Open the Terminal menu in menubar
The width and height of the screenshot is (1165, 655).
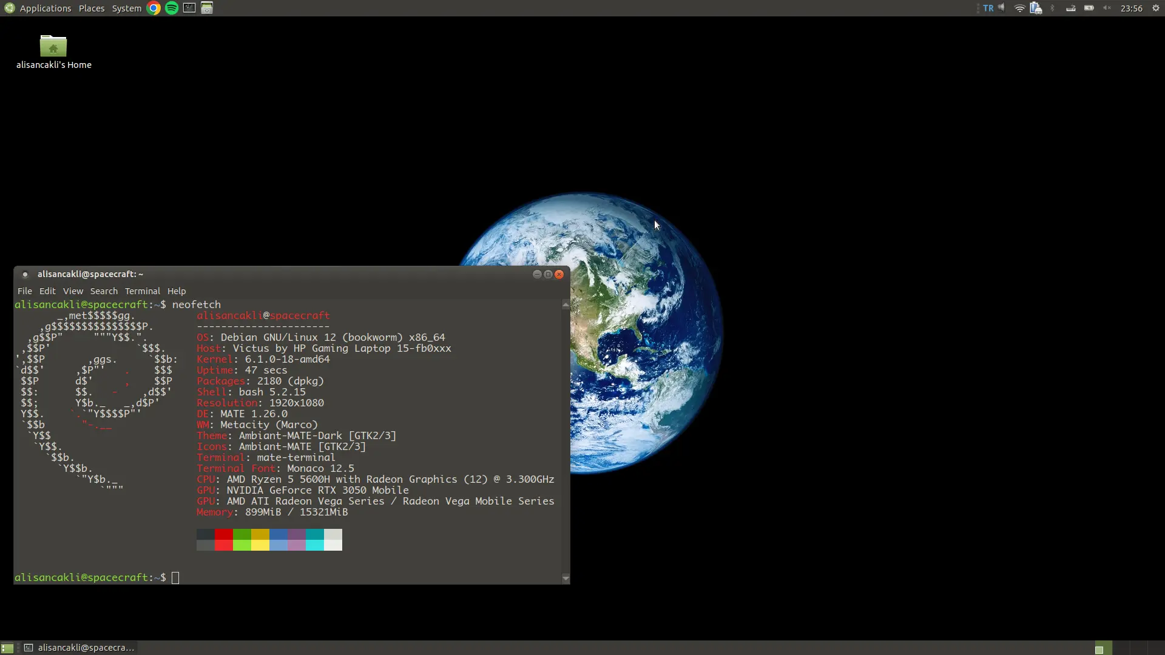(x=143, y=291)
